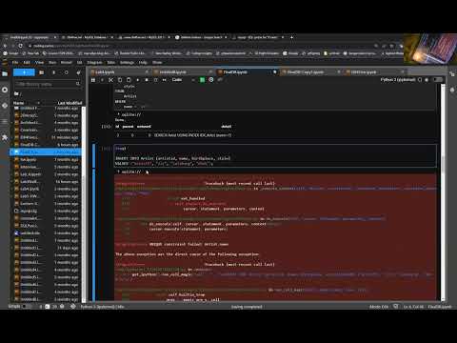Enable the debugger bug icon near kernel name

click(x=427, y=80)
